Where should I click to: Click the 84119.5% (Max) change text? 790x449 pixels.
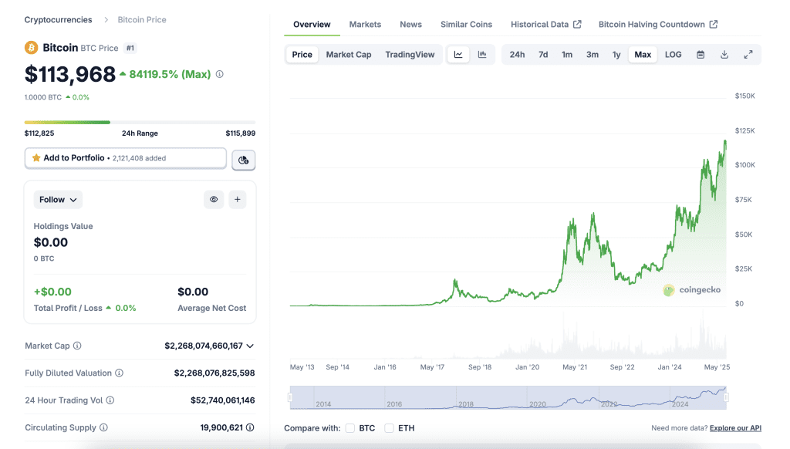point(170,74)
